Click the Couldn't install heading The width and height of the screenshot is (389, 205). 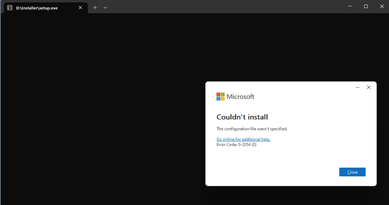(x=242, y=117)
